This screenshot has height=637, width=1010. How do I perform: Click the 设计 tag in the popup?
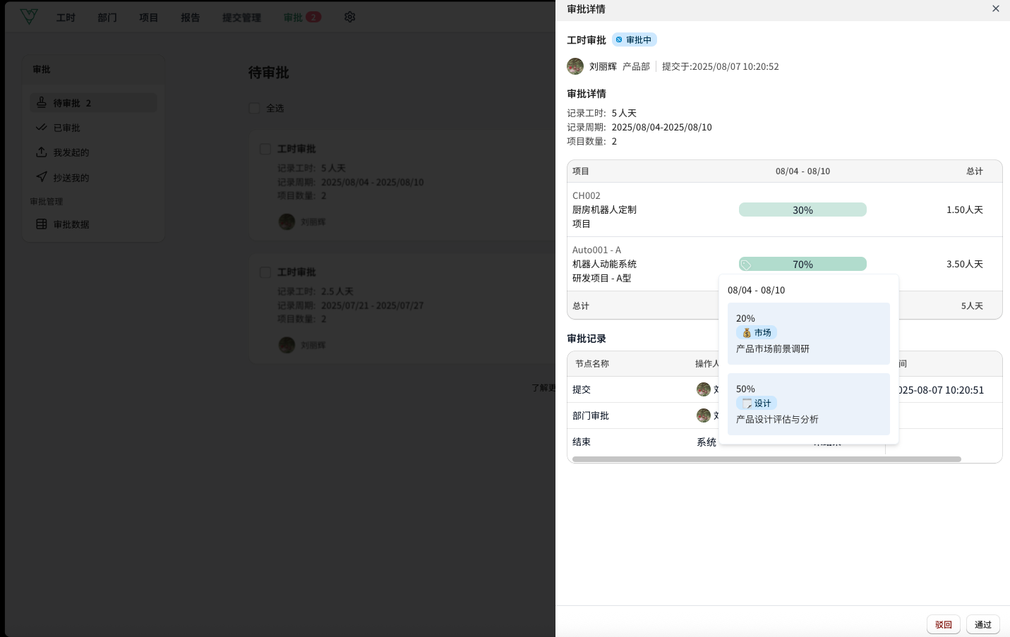[757, 403]
